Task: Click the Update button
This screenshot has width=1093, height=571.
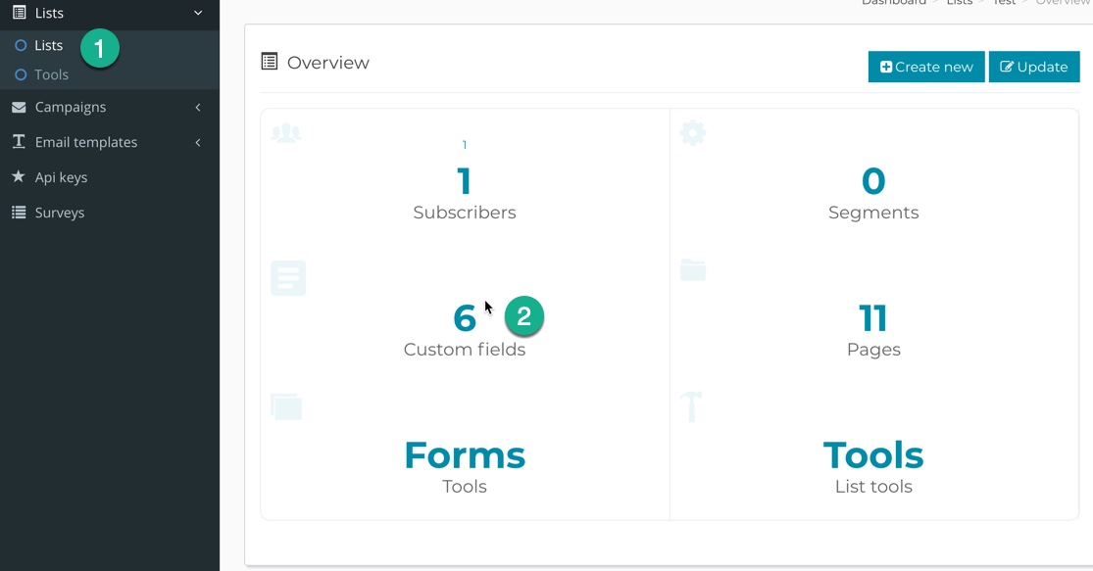Action: (x=1034, y=67)
